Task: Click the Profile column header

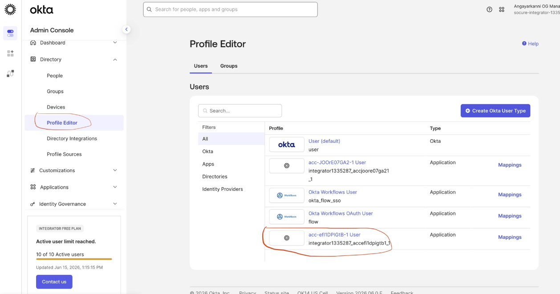Action: click(276, 128)
